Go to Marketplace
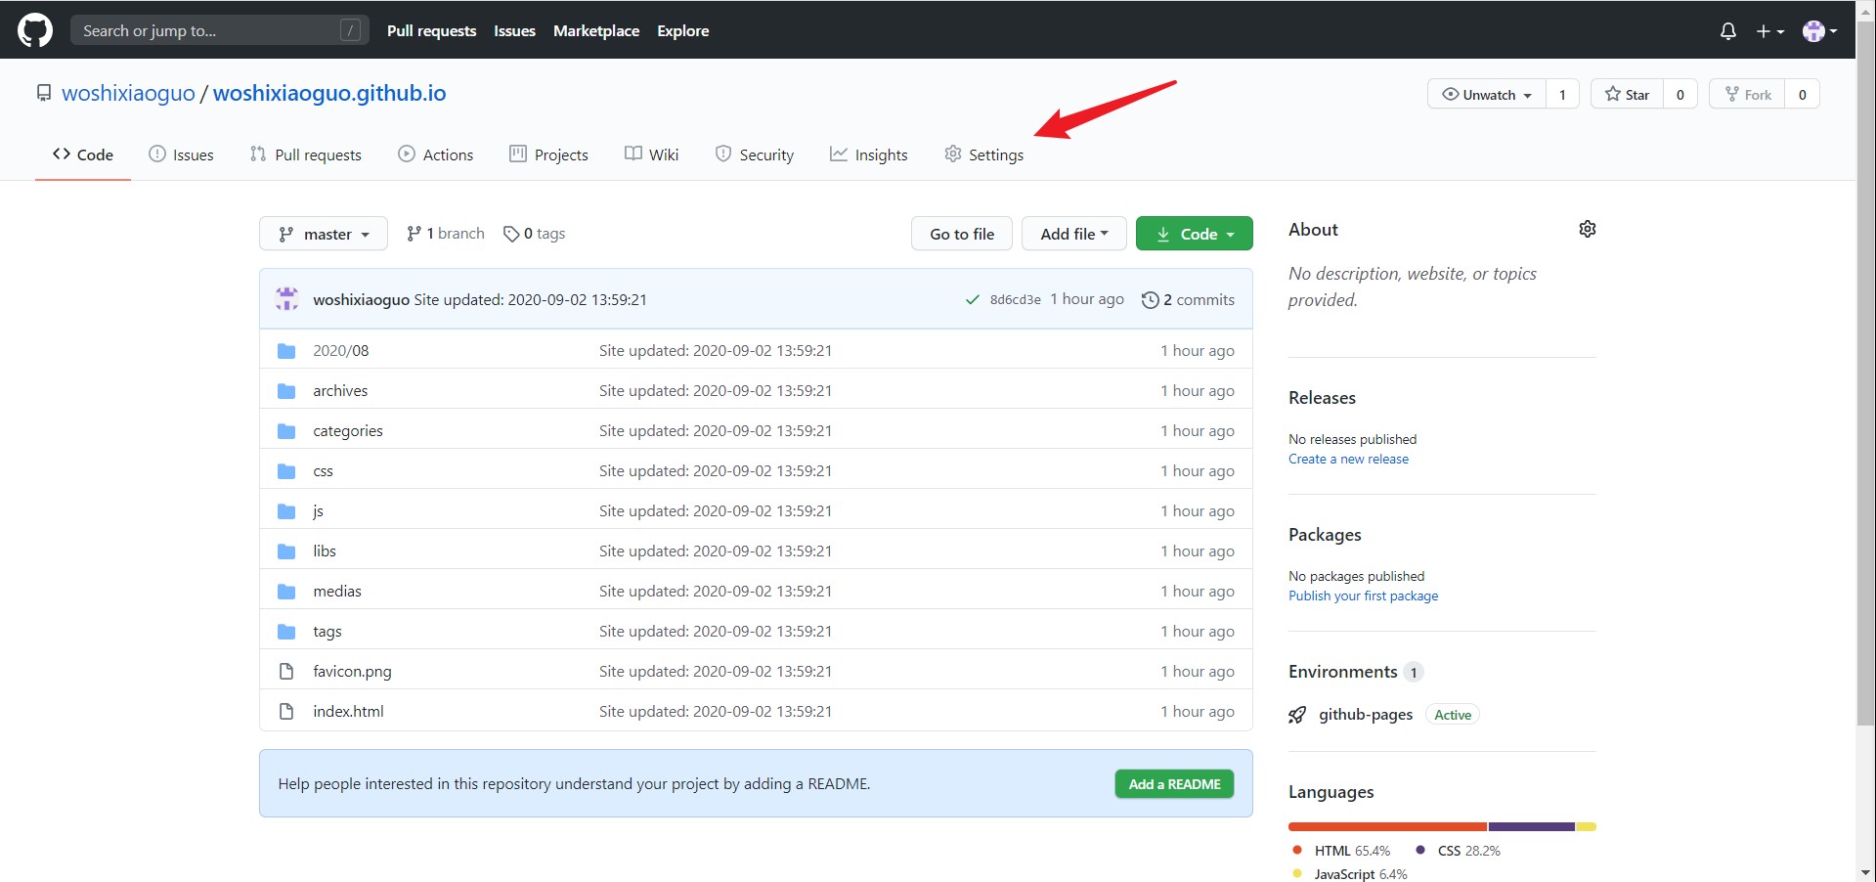This screenshot has height=882, width=1876. 596,31
